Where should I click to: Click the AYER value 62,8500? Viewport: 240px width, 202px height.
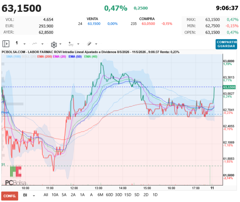[x=46, y=32]
